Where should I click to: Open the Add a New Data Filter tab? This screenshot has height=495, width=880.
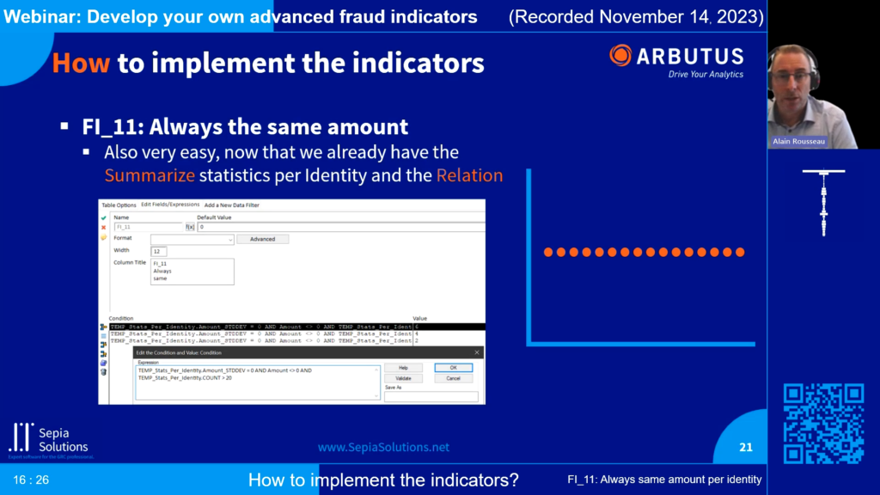click(x=232, y=205)
